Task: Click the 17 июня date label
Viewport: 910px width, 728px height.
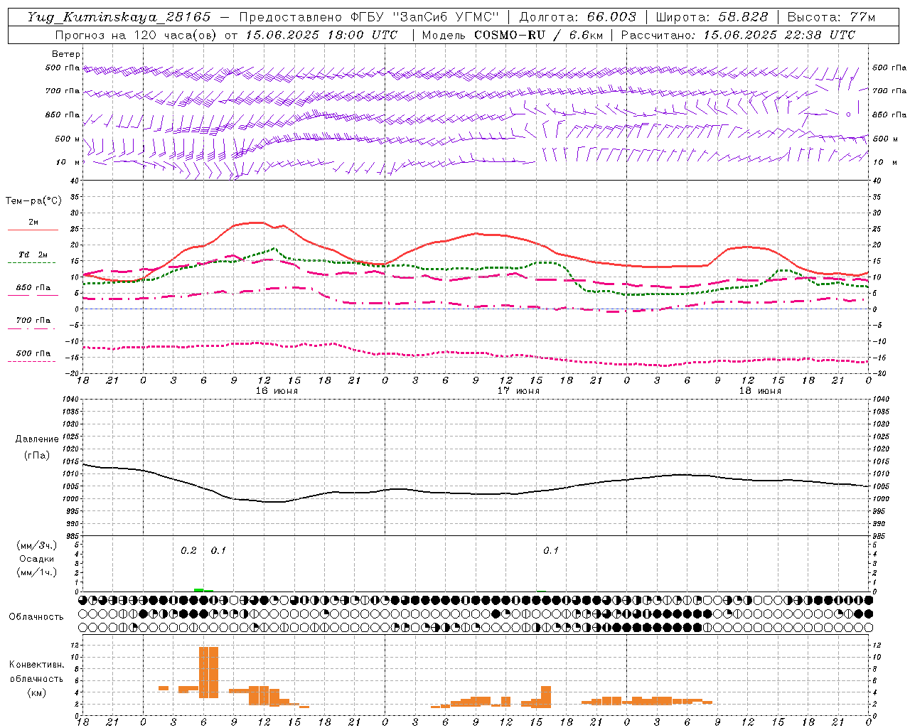Action: pos(518,390)
